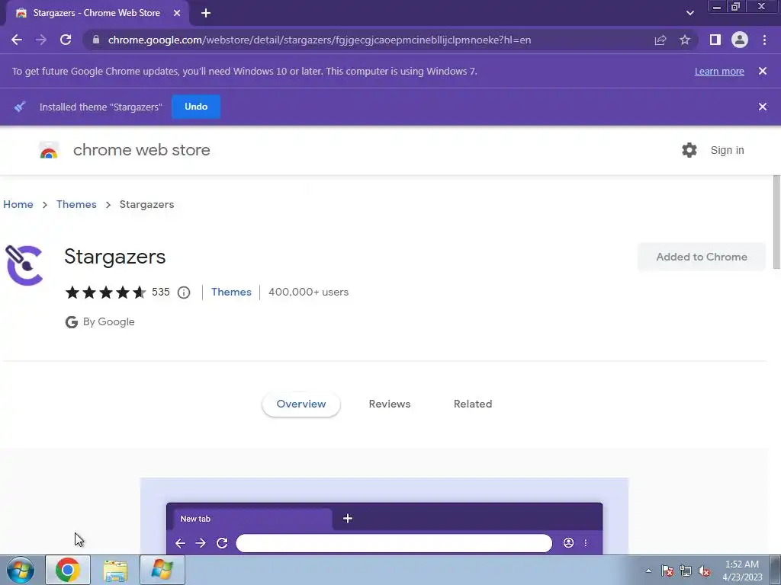The width and height of the screenshot is (781, 585).
Task: Go back using the browser back arrow
Action: tap(17, 40)
